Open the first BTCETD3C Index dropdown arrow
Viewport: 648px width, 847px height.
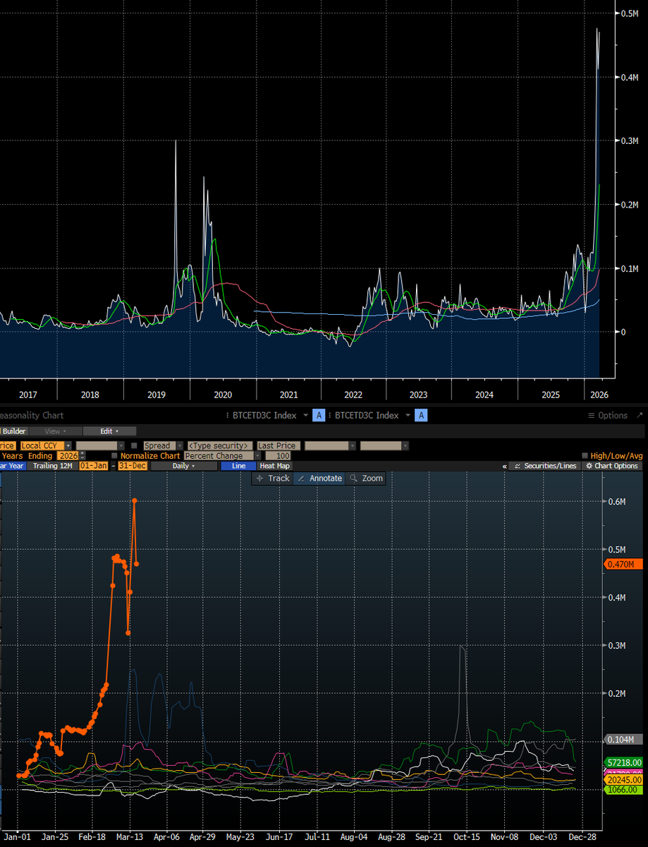305,415
